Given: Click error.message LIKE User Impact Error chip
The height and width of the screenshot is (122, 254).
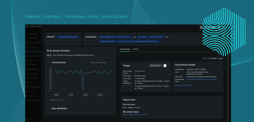Looking at the screenshot, I should coord(115,37).
